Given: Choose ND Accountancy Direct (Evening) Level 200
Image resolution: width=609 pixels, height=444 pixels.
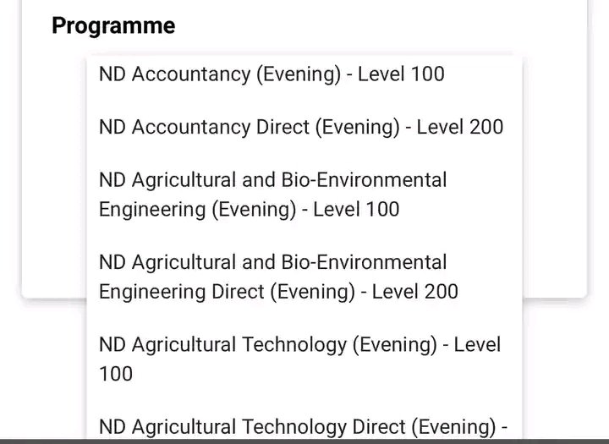Looking at the screenshot, I should click(x=300, y=127).
